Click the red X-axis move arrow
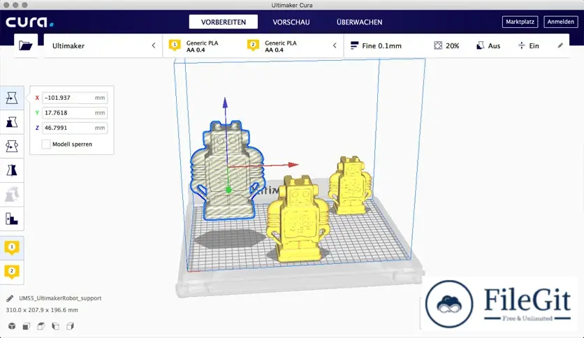Screen dimensions: 584x338 [293, 165]
